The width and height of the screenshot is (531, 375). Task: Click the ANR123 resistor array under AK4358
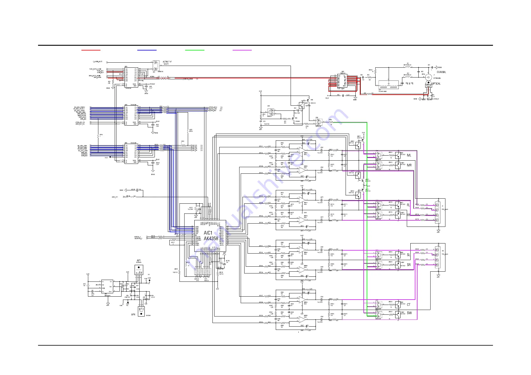point(198,272)
